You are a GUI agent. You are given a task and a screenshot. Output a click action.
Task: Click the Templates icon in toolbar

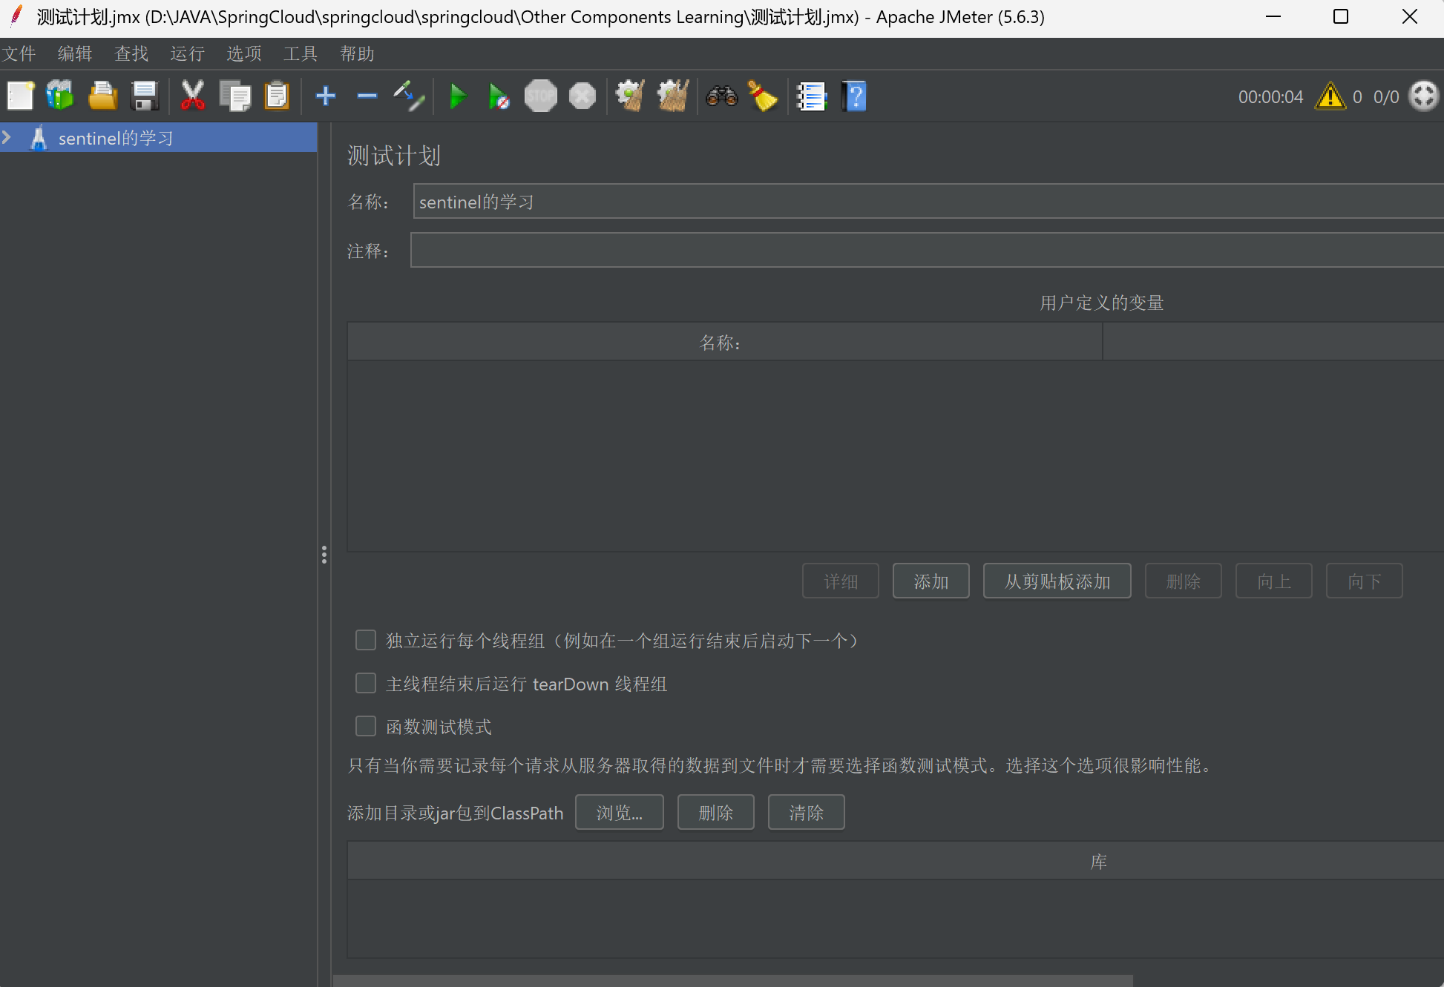[60, 96]
